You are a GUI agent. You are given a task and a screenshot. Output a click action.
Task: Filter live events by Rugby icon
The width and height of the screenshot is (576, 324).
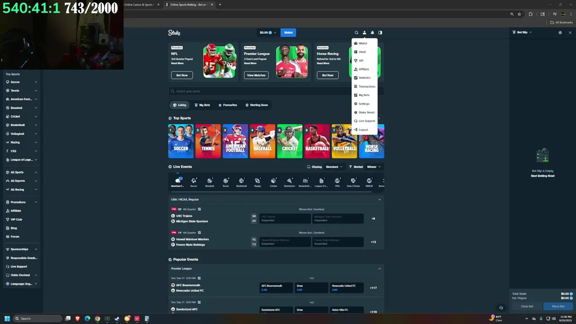coord(257,182)
